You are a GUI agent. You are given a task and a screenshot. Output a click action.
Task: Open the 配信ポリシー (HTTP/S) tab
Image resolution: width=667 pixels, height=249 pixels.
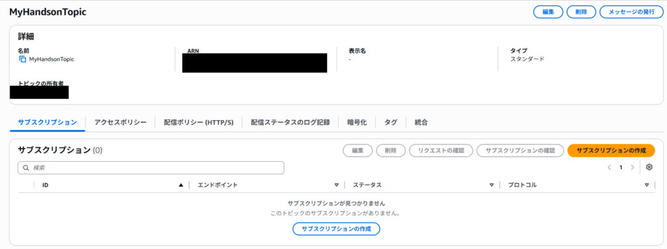point(199,122)
